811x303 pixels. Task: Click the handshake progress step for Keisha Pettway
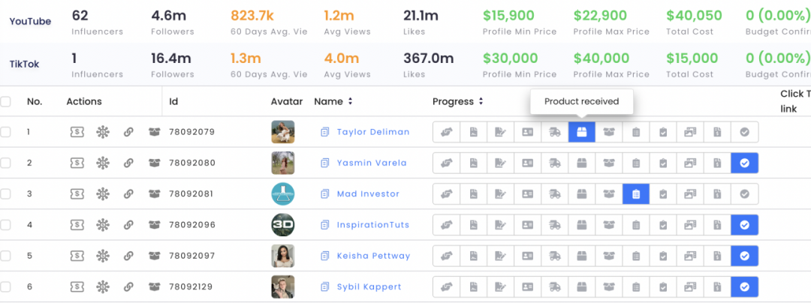pyautogui.click(x=446, y=256)
